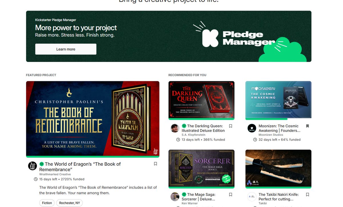
Task: Click clock icon beside 15 days left
Action: 36,179
